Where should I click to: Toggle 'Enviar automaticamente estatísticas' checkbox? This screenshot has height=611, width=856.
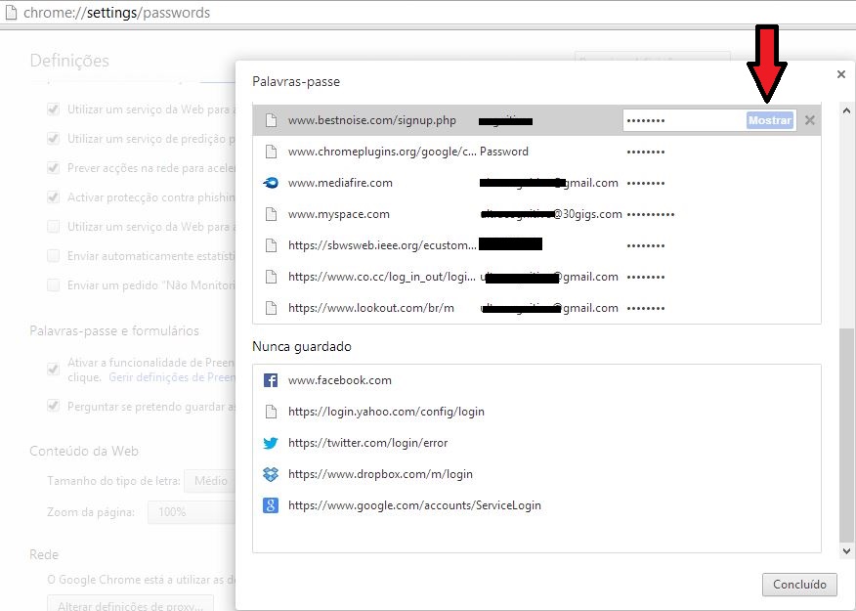click(x=53, y=255)
